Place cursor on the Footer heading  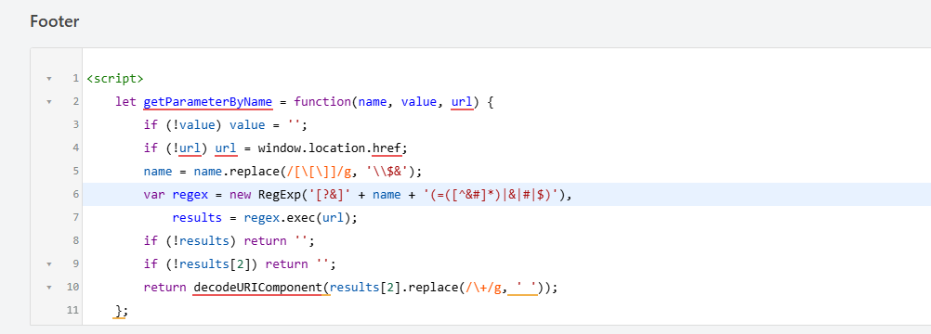[55, 22]
